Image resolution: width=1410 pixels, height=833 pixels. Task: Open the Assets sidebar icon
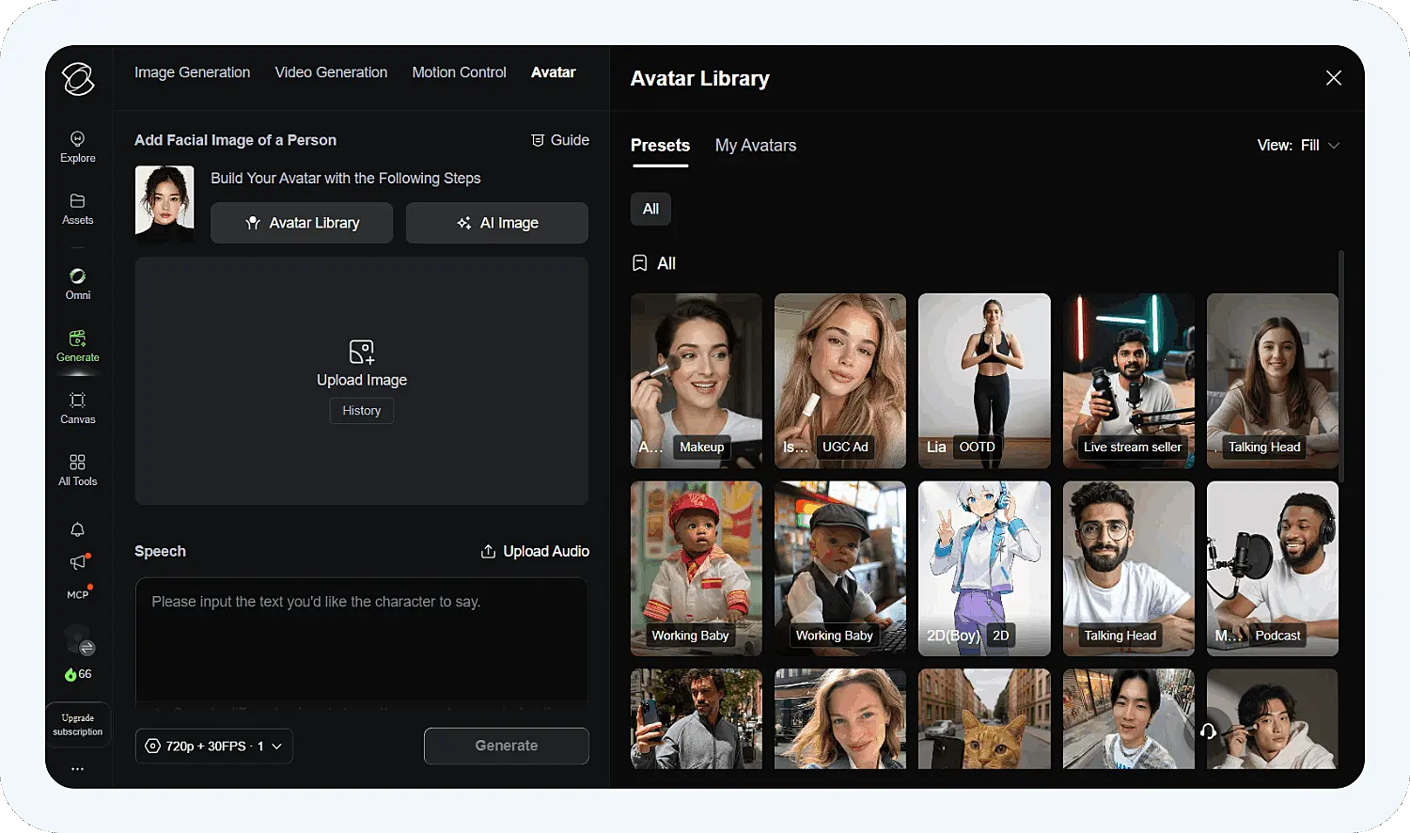tap(78, 210)
